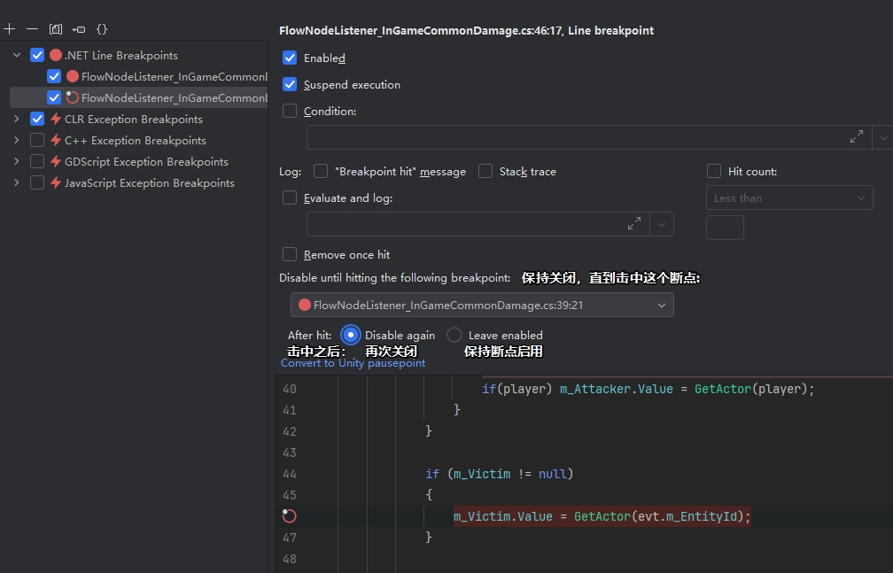The width and height of the screenshot is (893, 573).
Task: Select the JavaScript Exception Breakpoints item
Action: click(149, 183)
